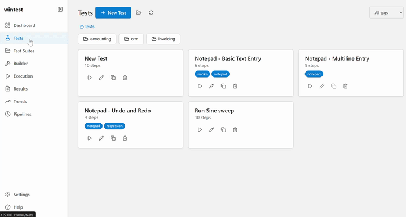406x217 pixels.
Task: Collapse the sidebar with the panel icon
Action: pos(60,10)
